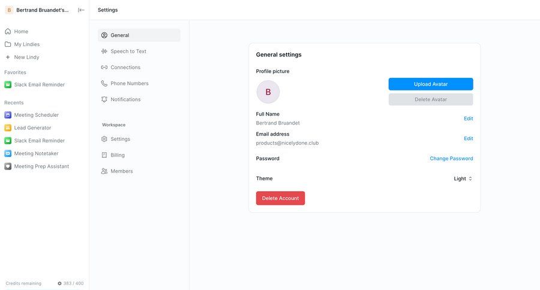The image size is (540, 290).
Task: Click the profile picture avatar circle
Action: [268, 92]
